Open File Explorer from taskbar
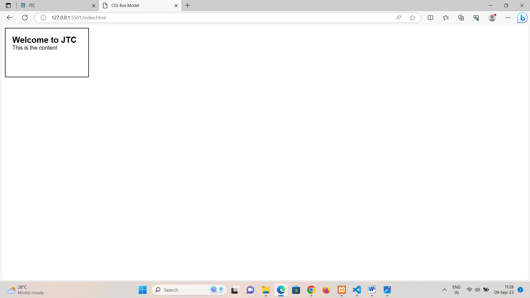 (266, 290)
